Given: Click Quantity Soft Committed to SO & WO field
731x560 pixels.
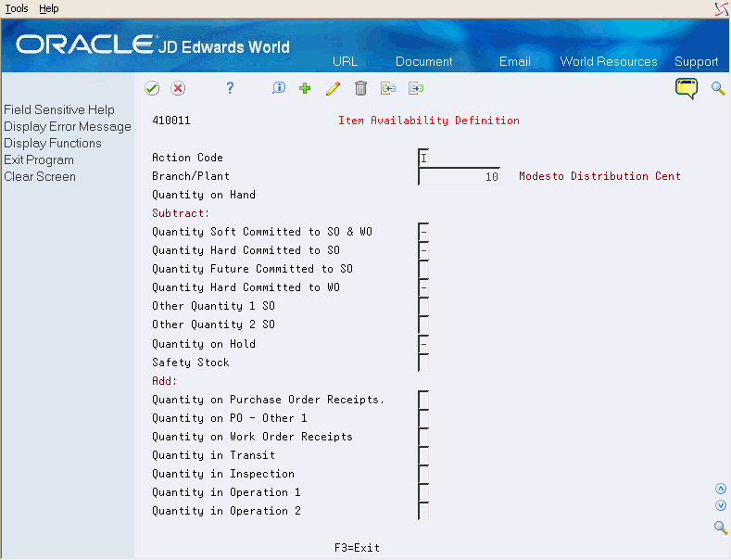Looking at the screenshot, I should [423, 232].
